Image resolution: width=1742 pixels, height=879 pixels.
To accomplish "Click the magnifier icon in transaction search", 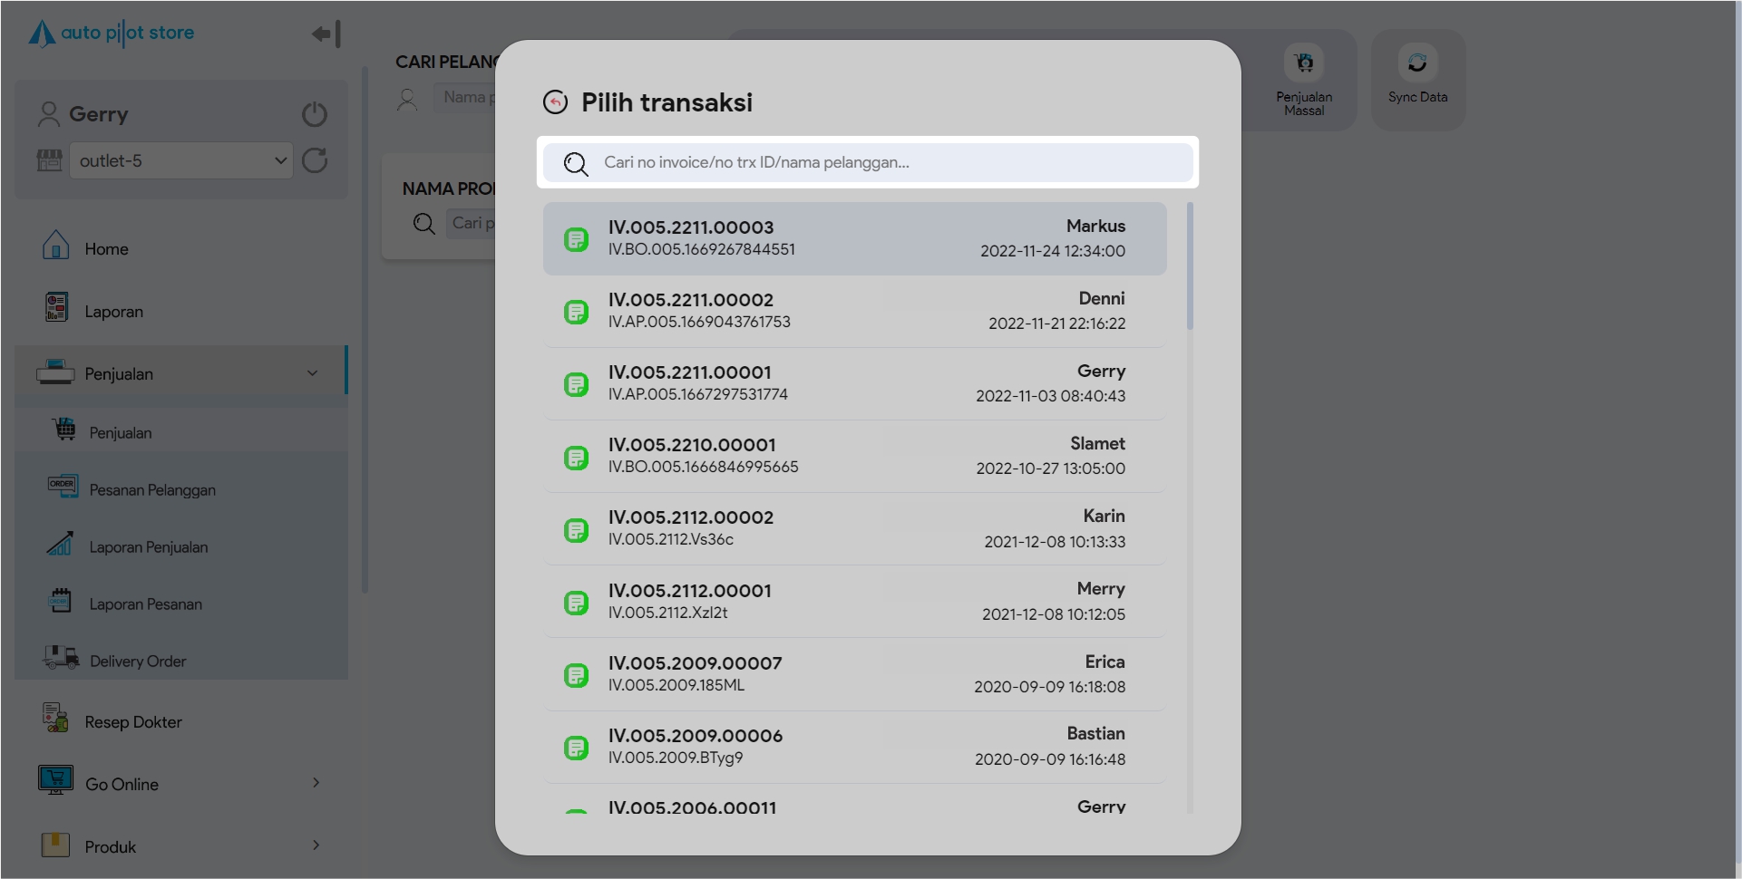I will (575, 163).
